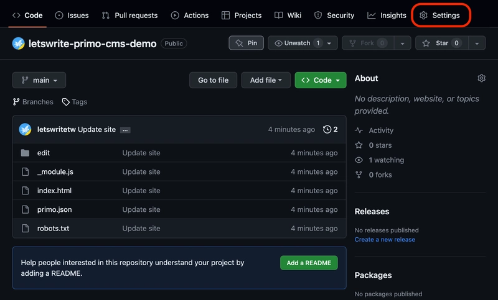Image resolution: width=498 pixels, height=300 pixels.
Task: Click the file icon beside primo.json
Action: 25,209
